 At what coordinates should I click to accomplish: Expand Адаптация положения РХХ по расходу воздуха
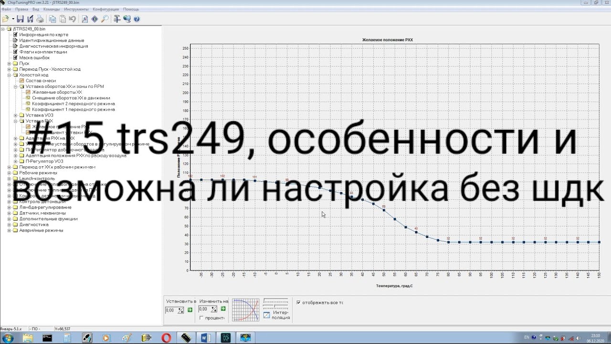15,155
